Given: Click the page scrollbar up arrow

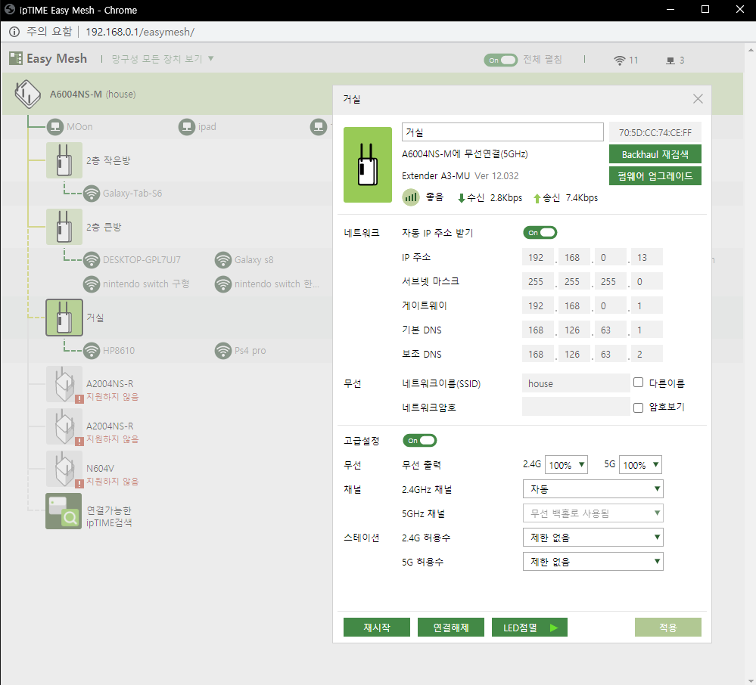Looking at the screenshot, I should click(751, 50).
